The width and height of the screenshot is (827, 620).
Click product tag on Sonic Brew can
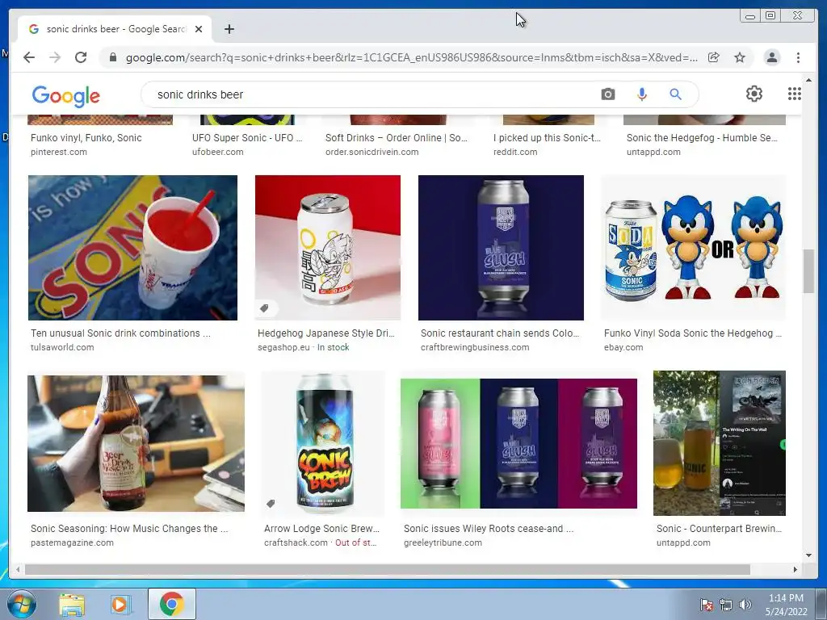(x=271, y=504)
